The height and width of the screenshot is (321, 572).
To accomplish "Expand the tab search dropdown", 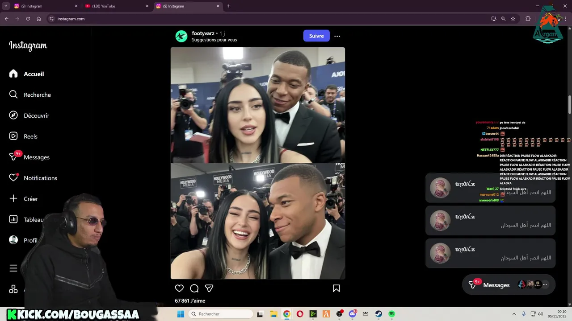I will 6,6.
